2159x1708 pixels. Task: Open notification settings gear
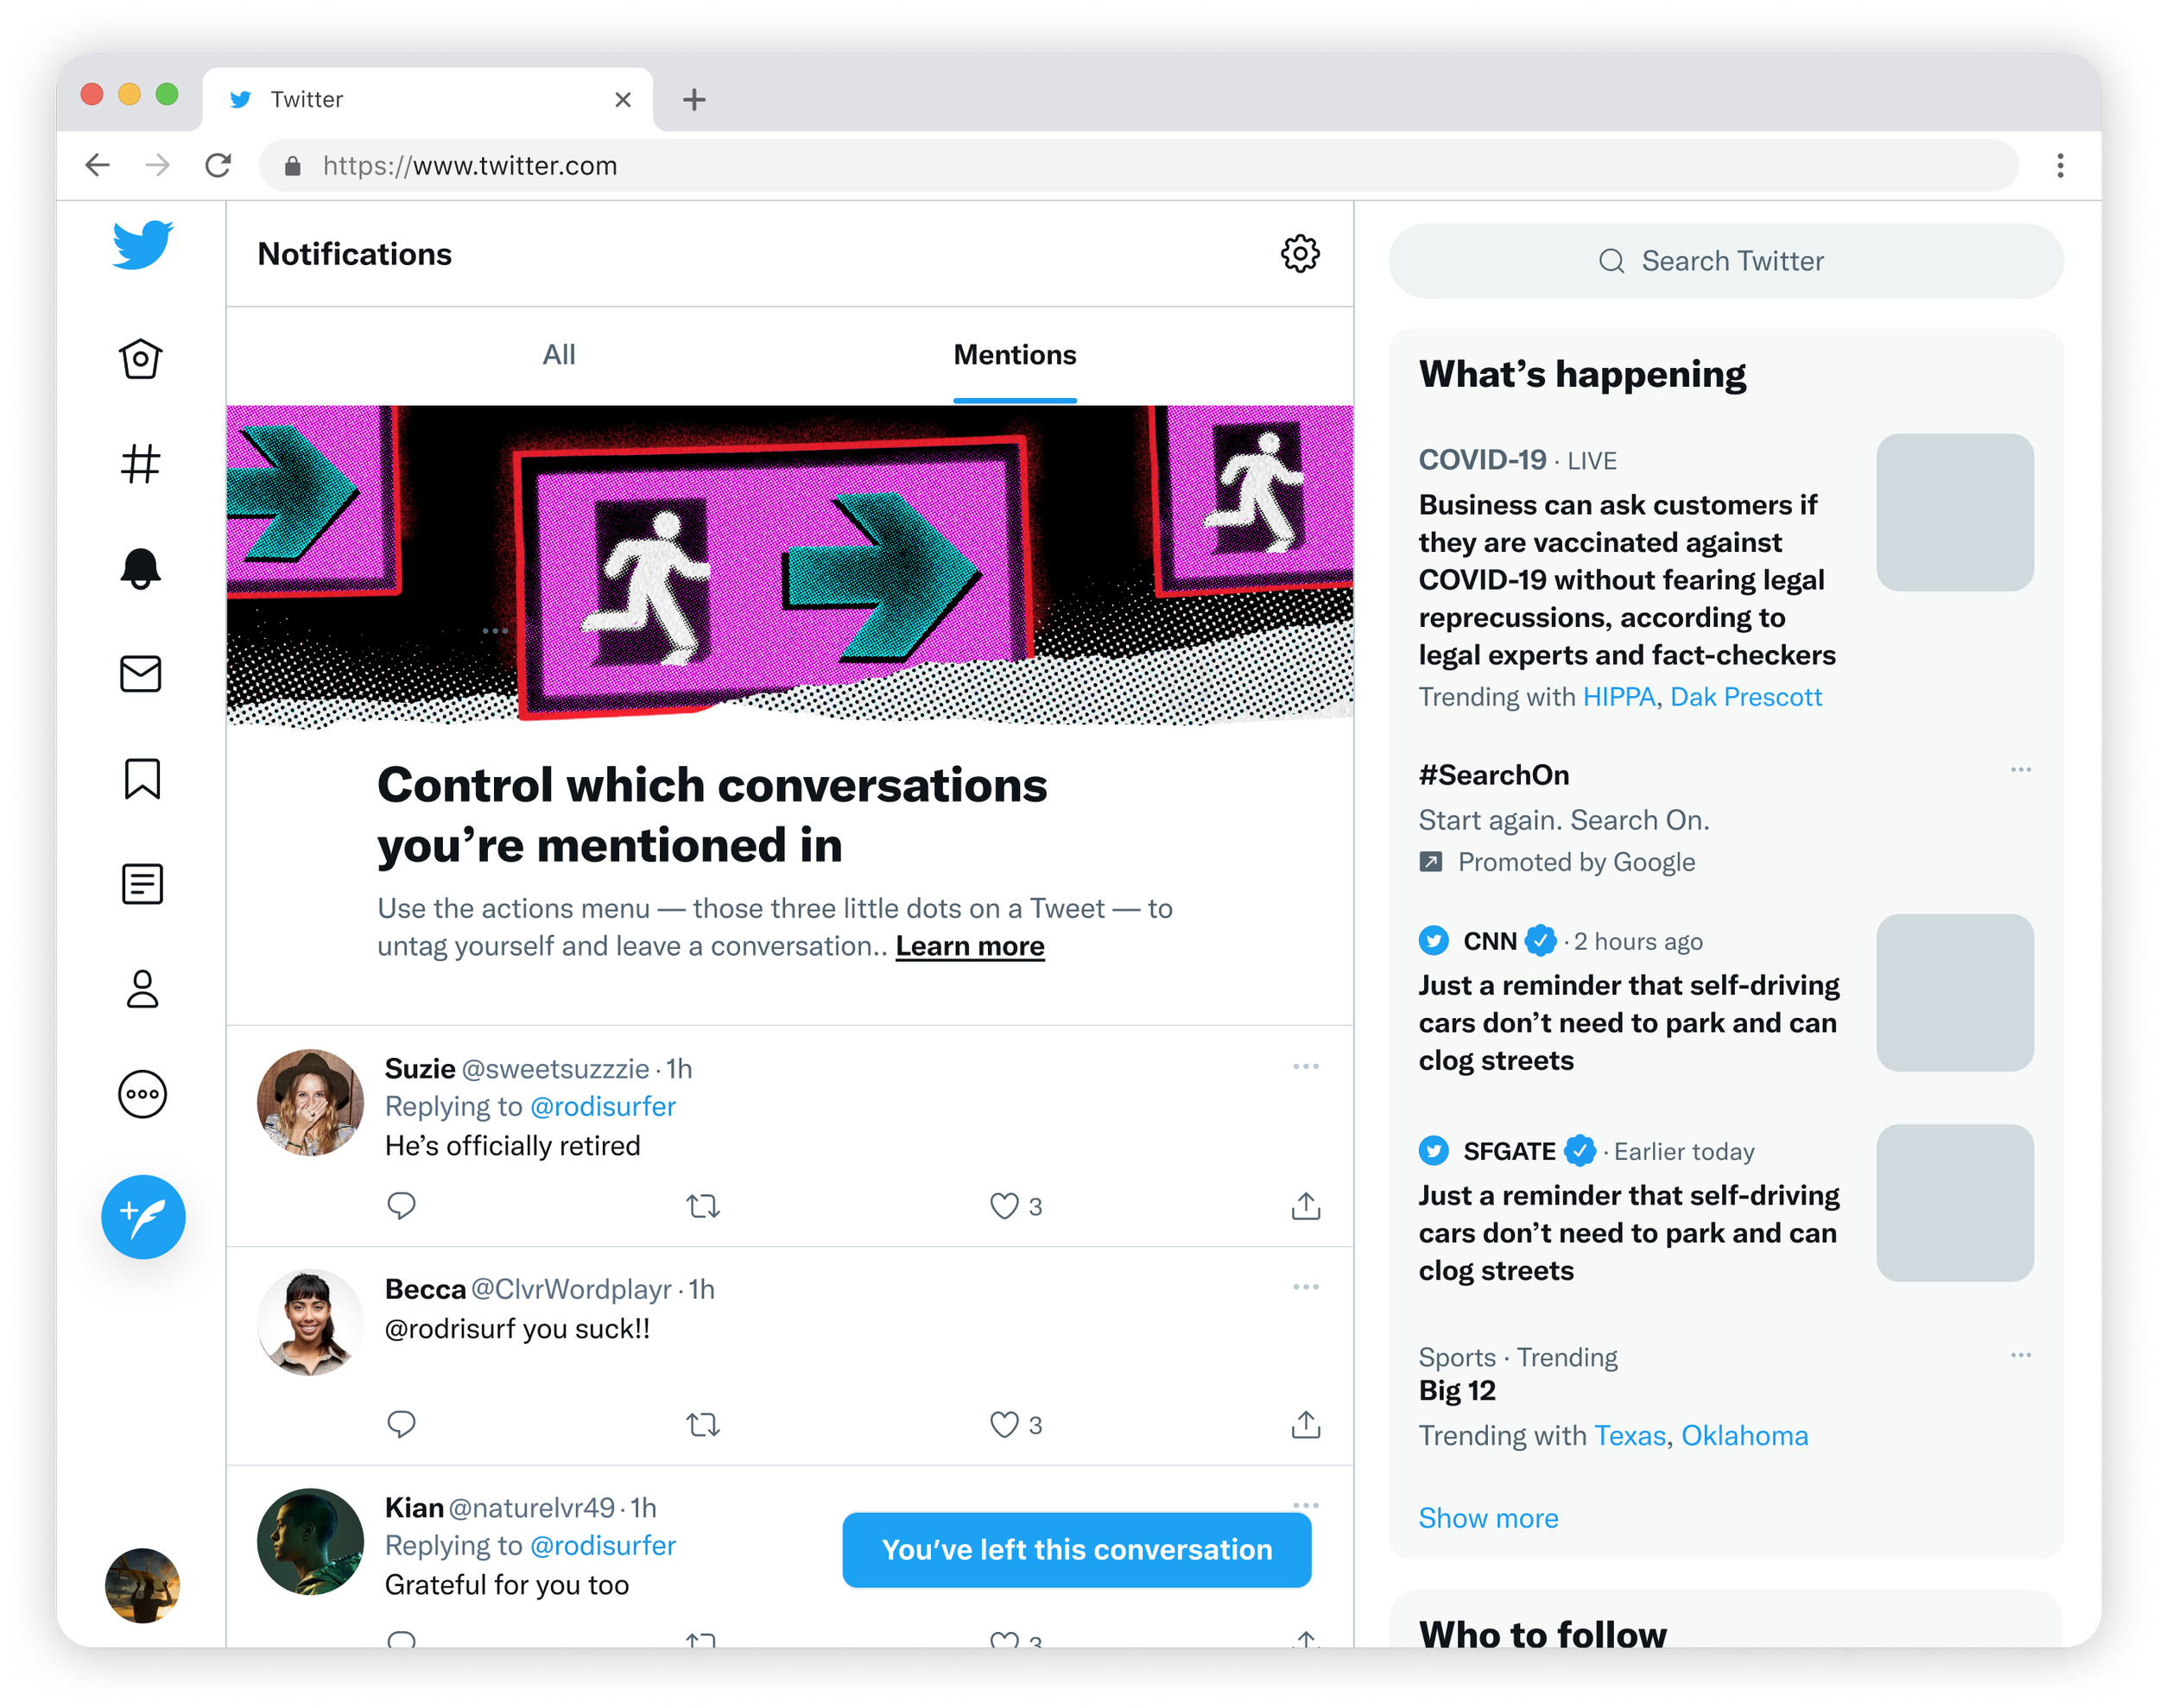point(1299,254)
